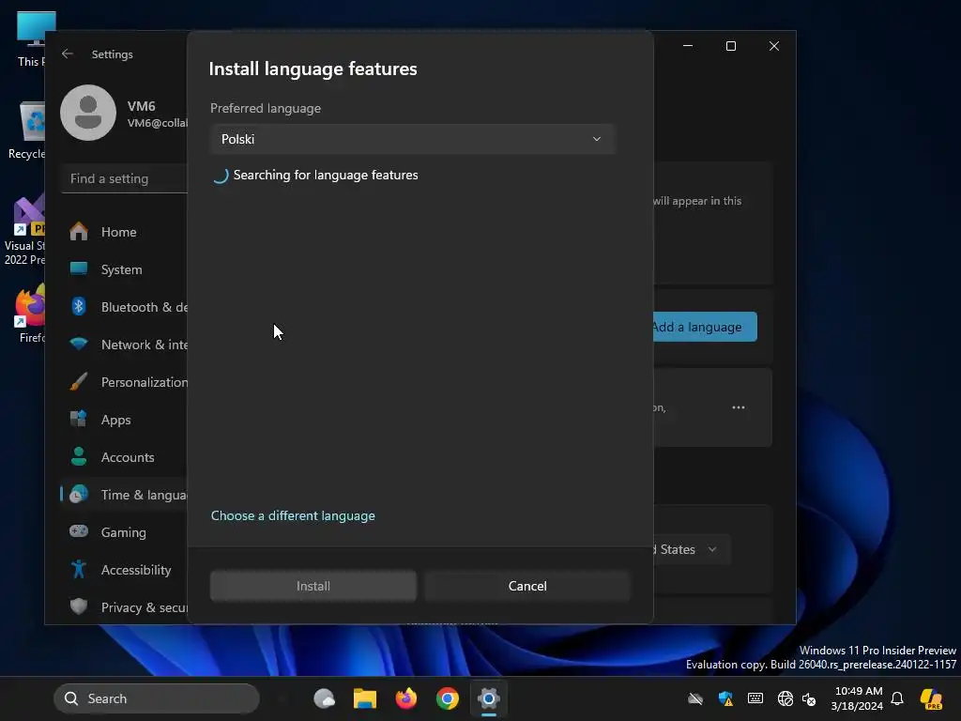961x721 pixels.
Task: Click the taskbar Search box
Action: point(157,698)
